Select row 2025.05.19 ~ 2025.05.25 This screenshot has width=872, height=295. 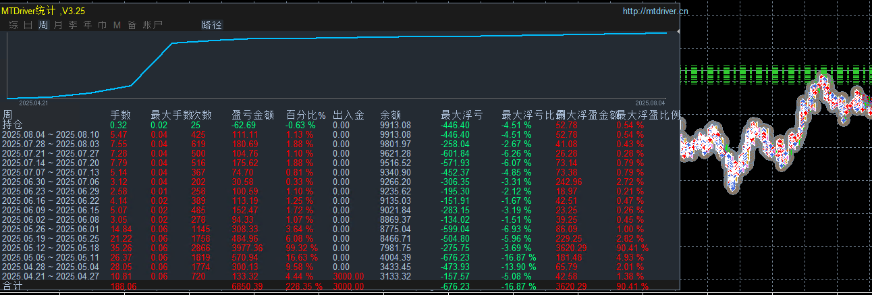tap(51, 238)
